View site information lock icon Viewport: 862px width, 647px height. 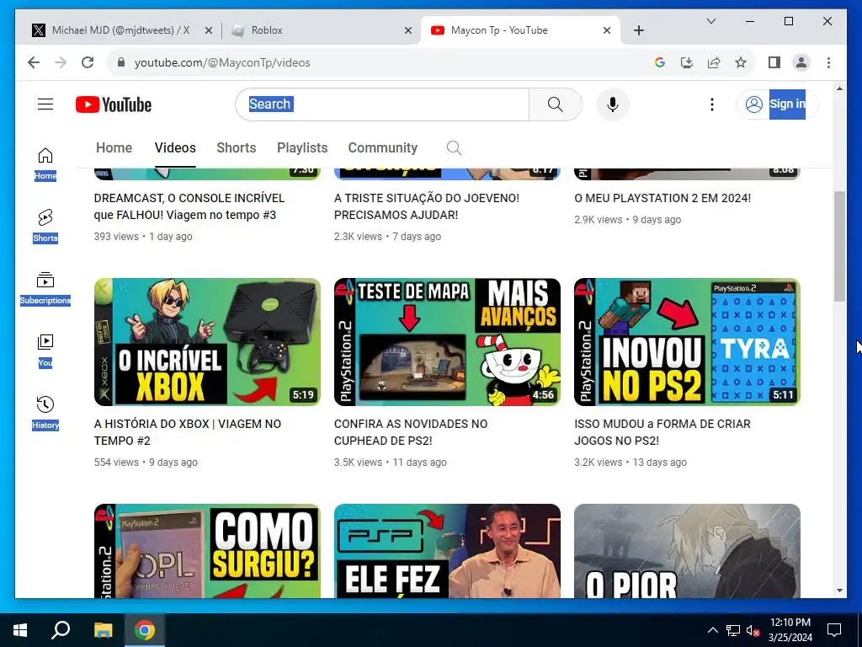click(121, 62)
